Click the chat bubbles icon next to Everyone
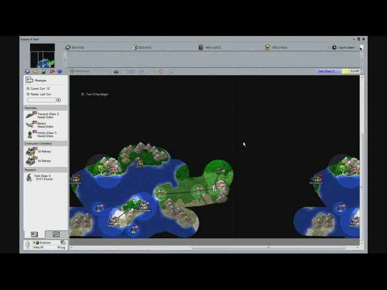Screen dimensions: 387x290 tap(63, 242)
